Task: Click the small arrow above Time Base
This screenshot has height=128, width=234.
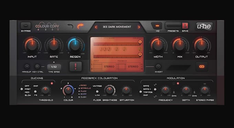Action: 54,62
